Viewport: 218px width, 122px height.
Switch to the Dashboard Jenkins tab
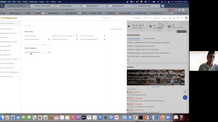(147, 6)
